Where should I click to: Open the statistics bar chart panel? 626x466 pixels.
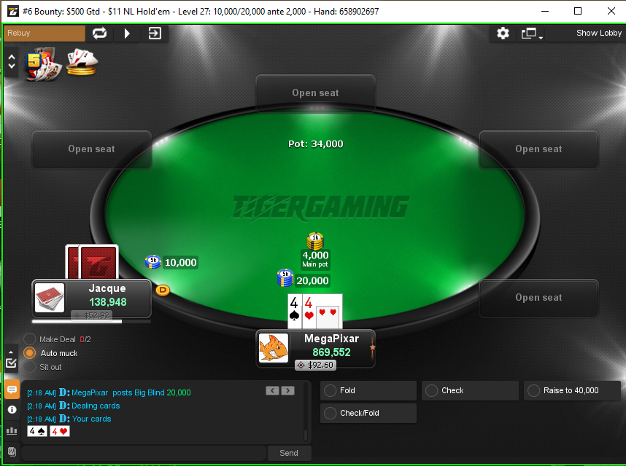(12, 431)
